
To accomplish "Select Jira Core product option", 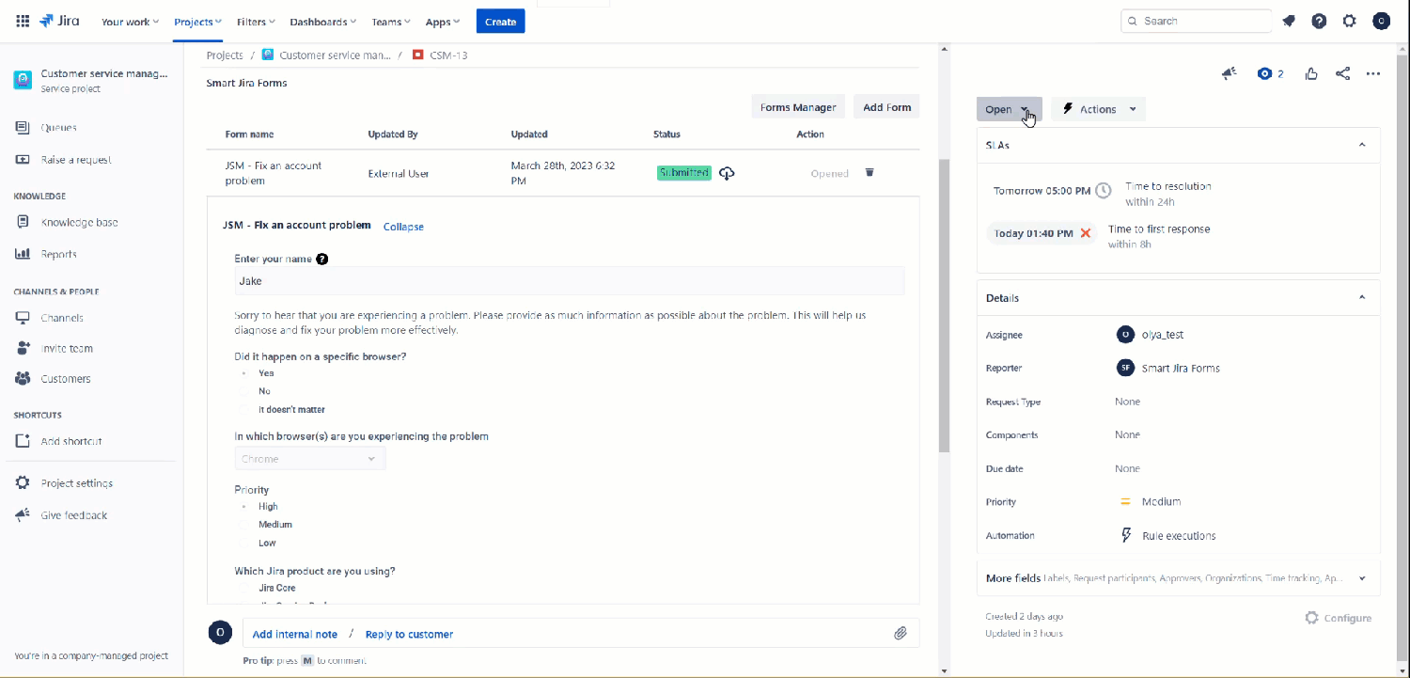I will click(x=244, y=588).
